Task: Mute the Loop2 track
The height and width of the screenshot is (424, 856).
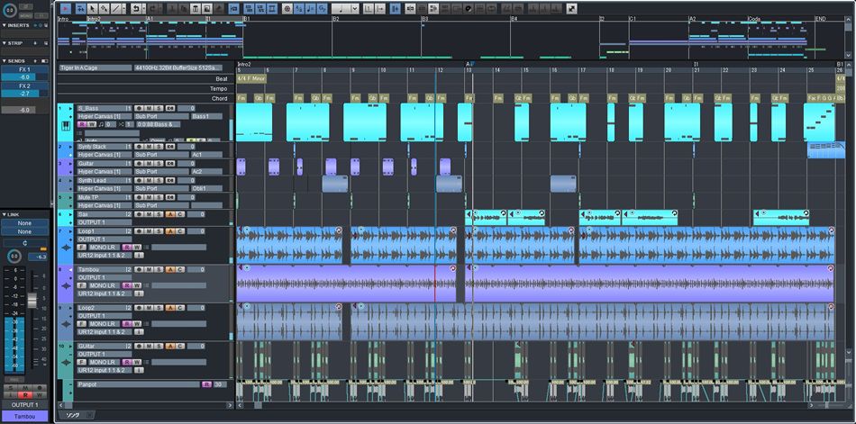Action: click(149, 308)
